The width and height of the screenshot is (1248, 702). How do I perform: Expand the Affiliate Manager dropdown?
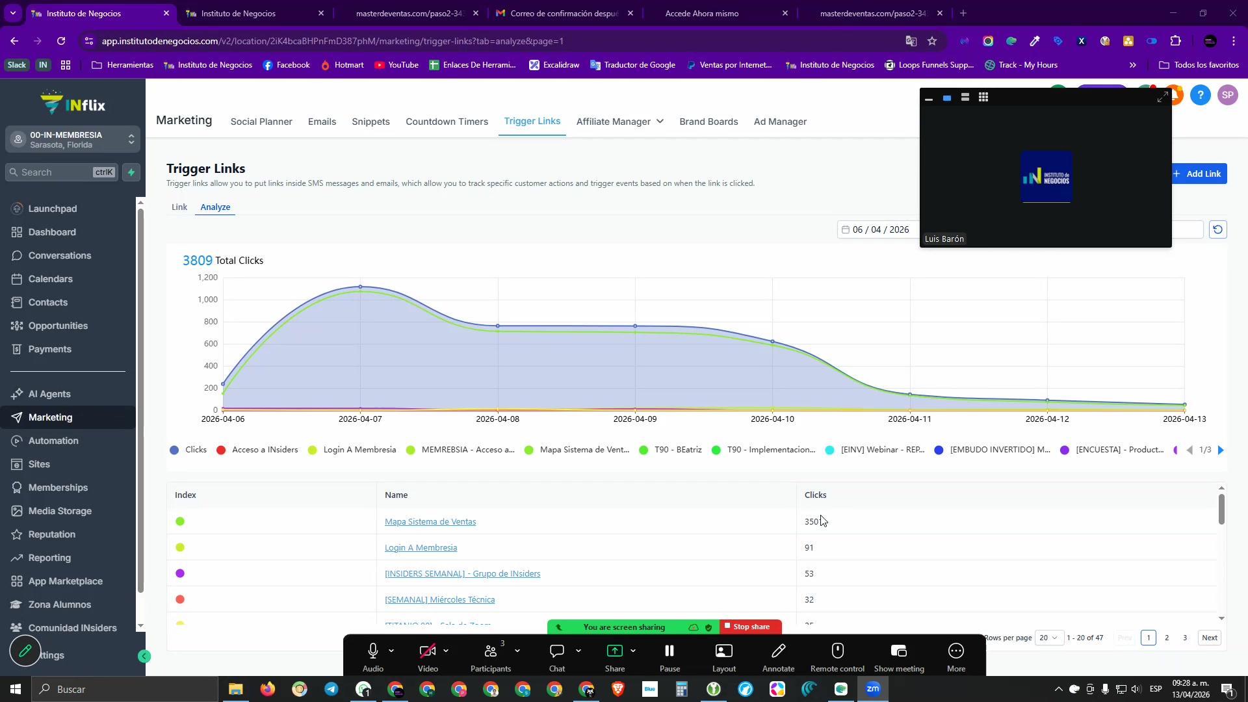[619, 122]
